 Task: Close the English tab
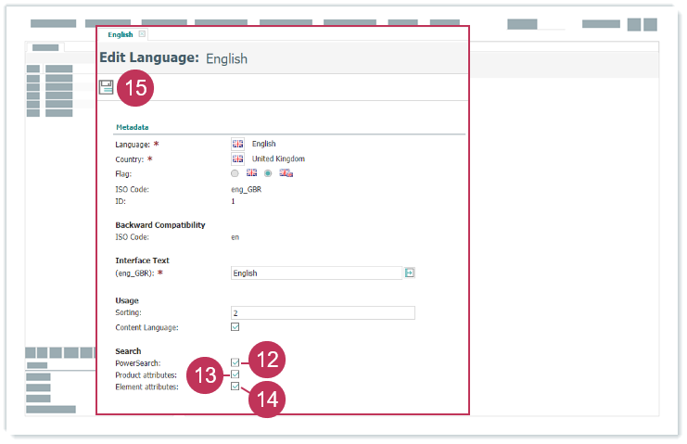point(142,34)
